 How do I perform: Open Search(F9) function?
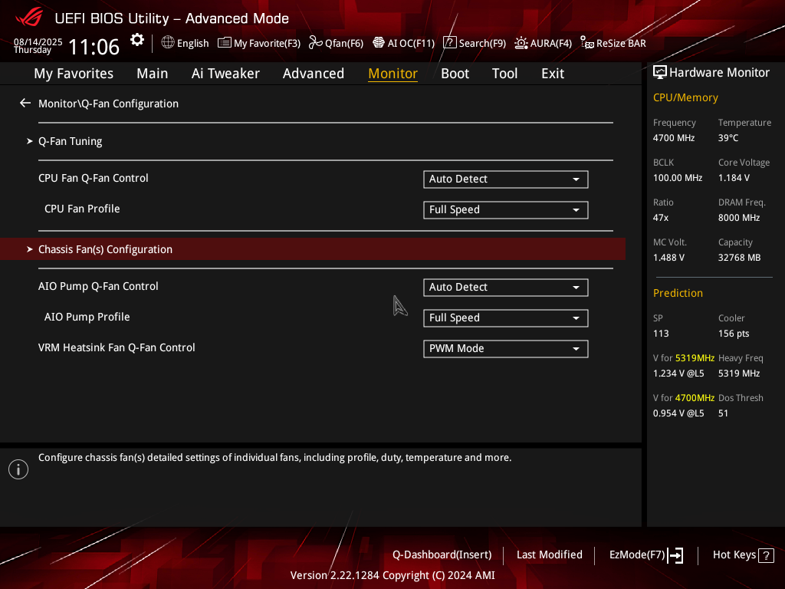[475, 43]
